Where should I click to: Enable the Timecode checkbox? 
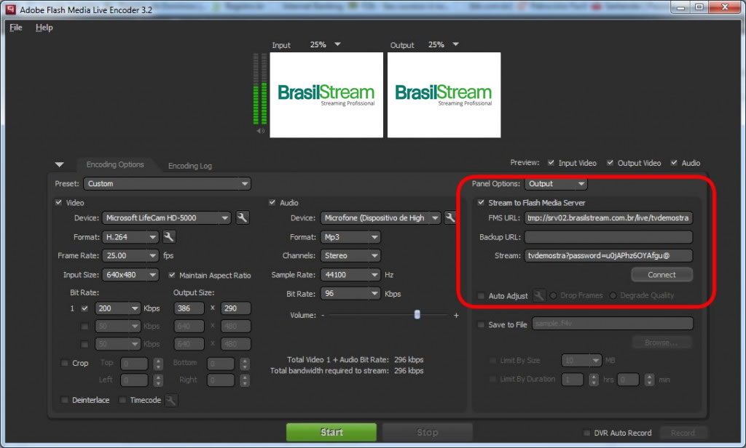(122, 400)
